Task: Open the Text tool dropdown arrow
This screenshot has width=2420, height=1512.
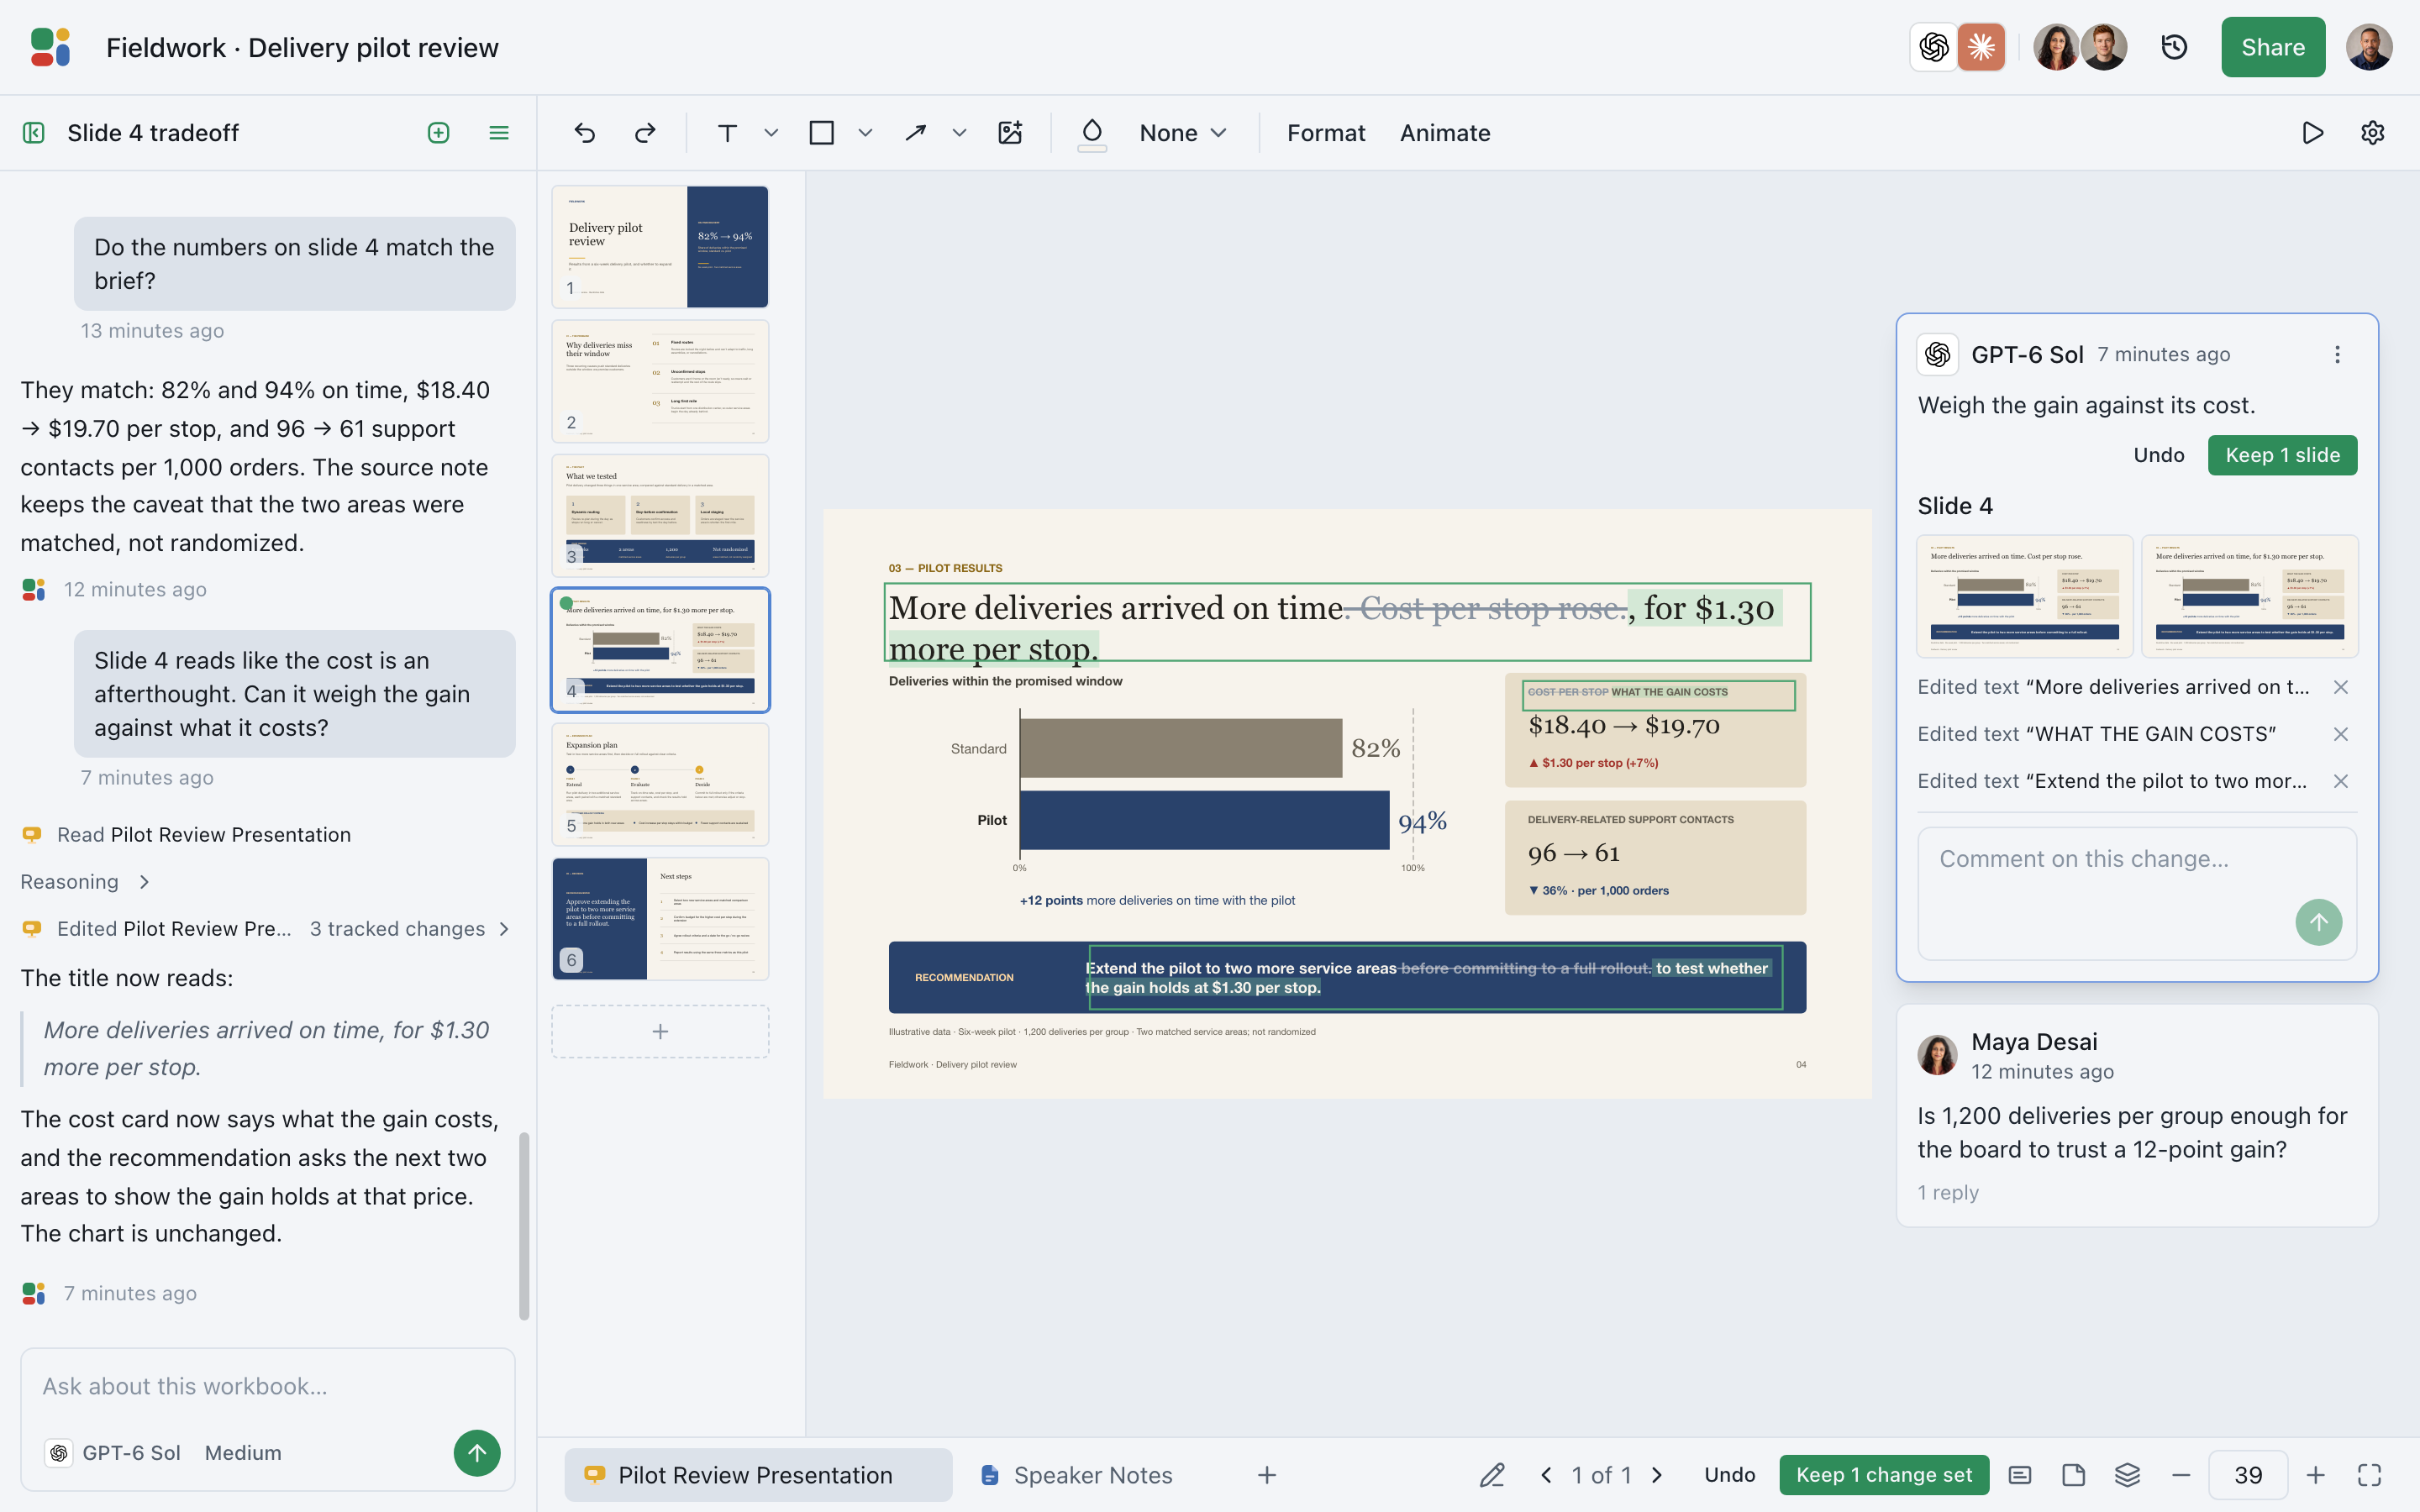Action: (x=771, y=133)
